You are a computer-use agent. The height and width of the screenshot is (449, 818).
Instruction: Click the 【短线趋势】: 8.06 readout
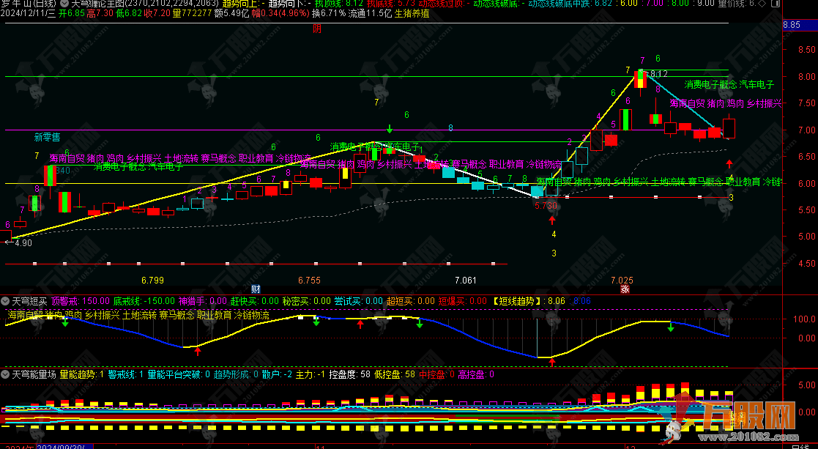529,301
